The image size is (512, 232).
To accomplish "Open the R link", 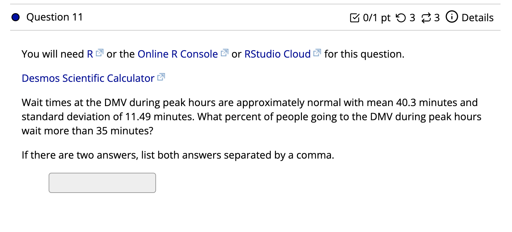I will [x=90, y=54].
